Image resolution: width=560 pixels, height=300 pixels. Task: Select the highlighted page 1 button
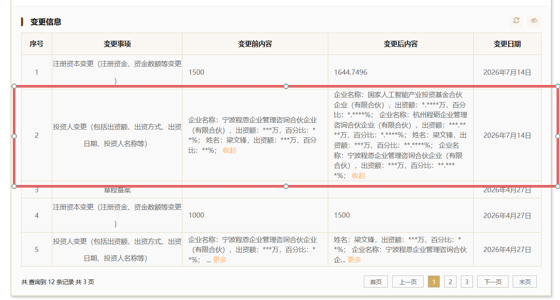click(x=434, y=282)
